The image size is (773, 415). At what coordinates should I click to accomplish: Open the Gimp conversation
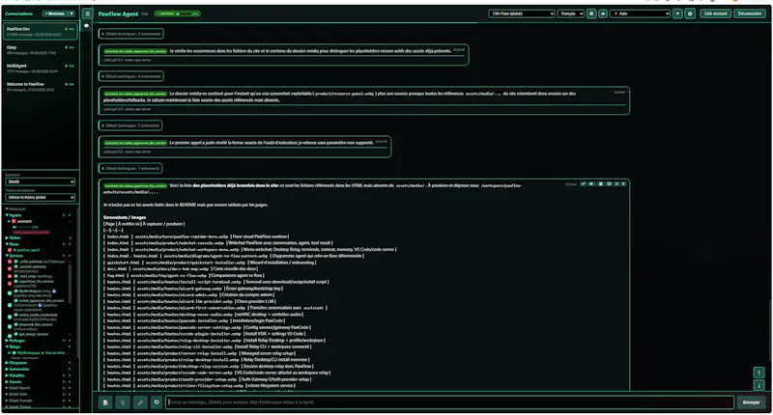pos(40,50)
